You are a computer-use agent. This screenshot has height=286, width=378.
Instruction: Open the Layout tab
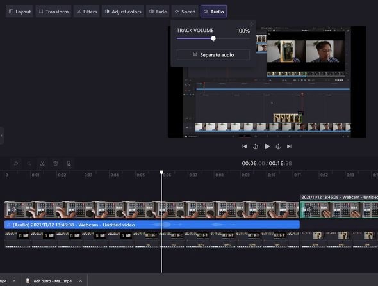(19, 12)
